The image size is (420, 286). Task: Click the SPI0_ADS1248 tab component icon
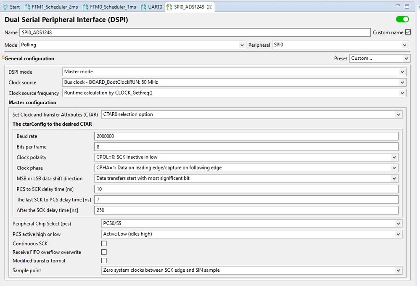point(169,7)
